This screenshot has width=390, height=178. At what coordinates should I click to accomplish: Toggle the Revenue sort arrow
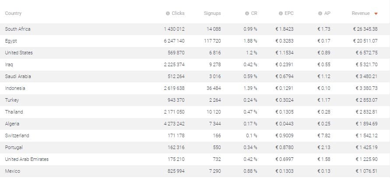376,14
